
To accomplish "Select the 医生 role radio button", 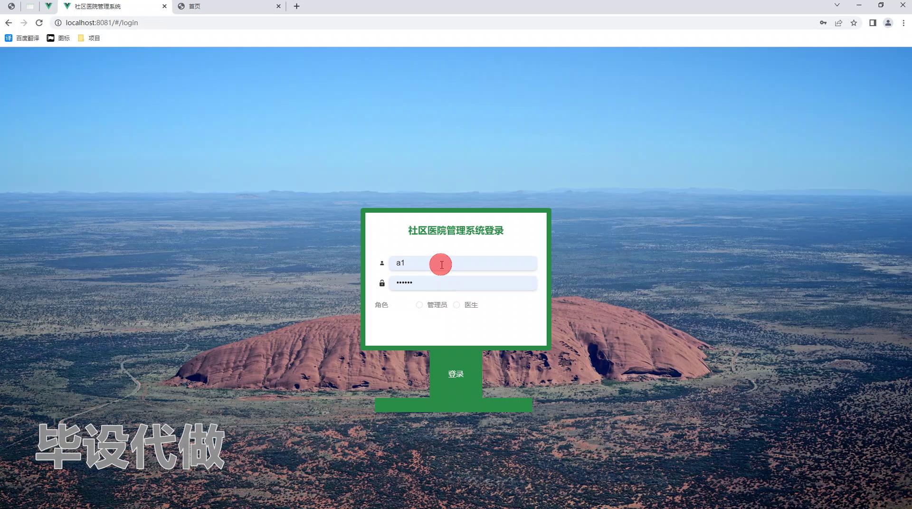I will [x=456, y=305].
